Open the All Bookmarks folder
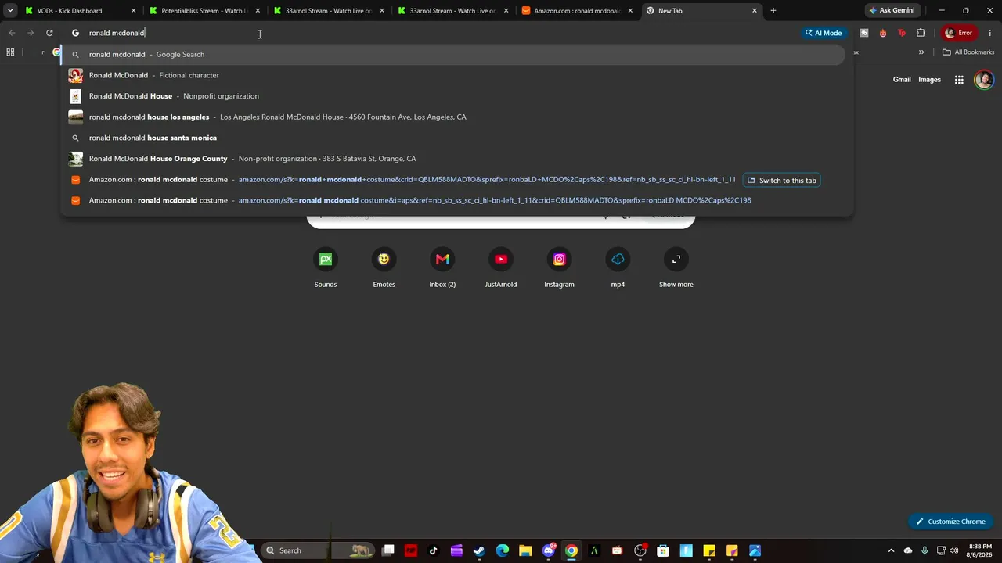The width and height of the screenshot is (1002, 563). (968, 52)
